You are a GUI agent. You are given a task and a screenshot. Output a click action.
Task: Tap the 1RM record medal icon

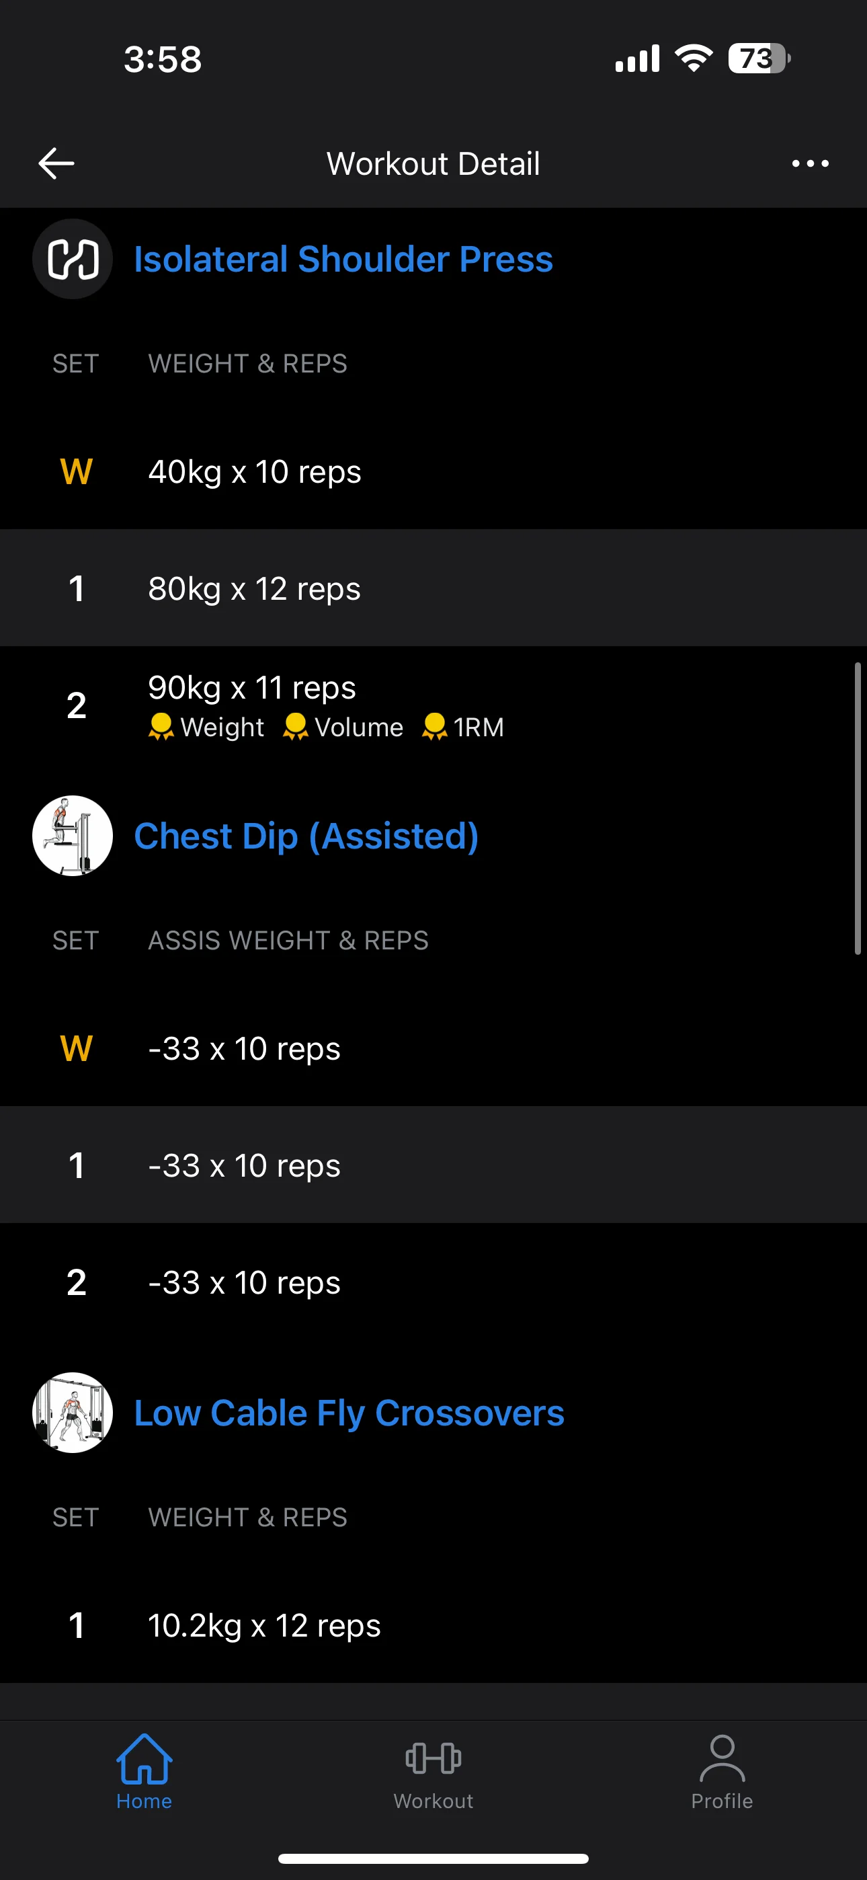tap(434, 727)
